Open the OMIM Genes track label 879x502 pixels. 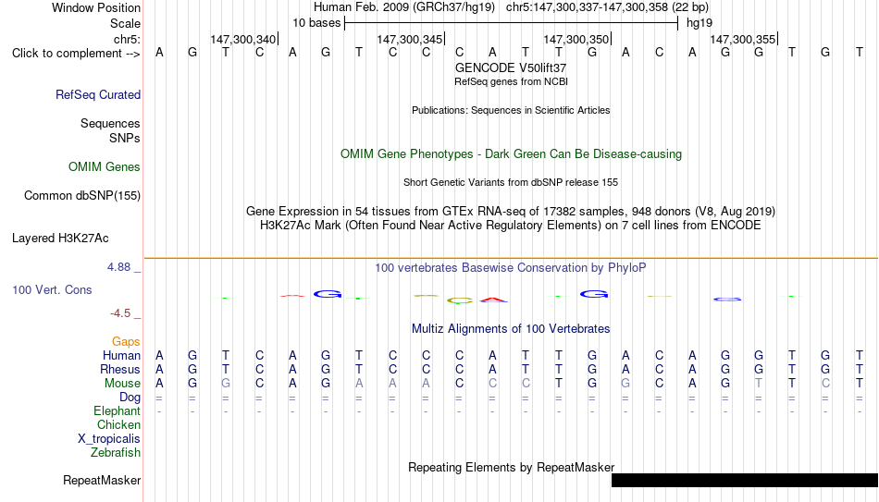point(104,167)
